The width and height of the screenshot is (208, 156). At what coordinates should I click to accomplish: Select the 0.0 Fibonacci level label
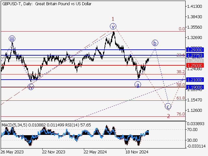[x=182, y=29]
